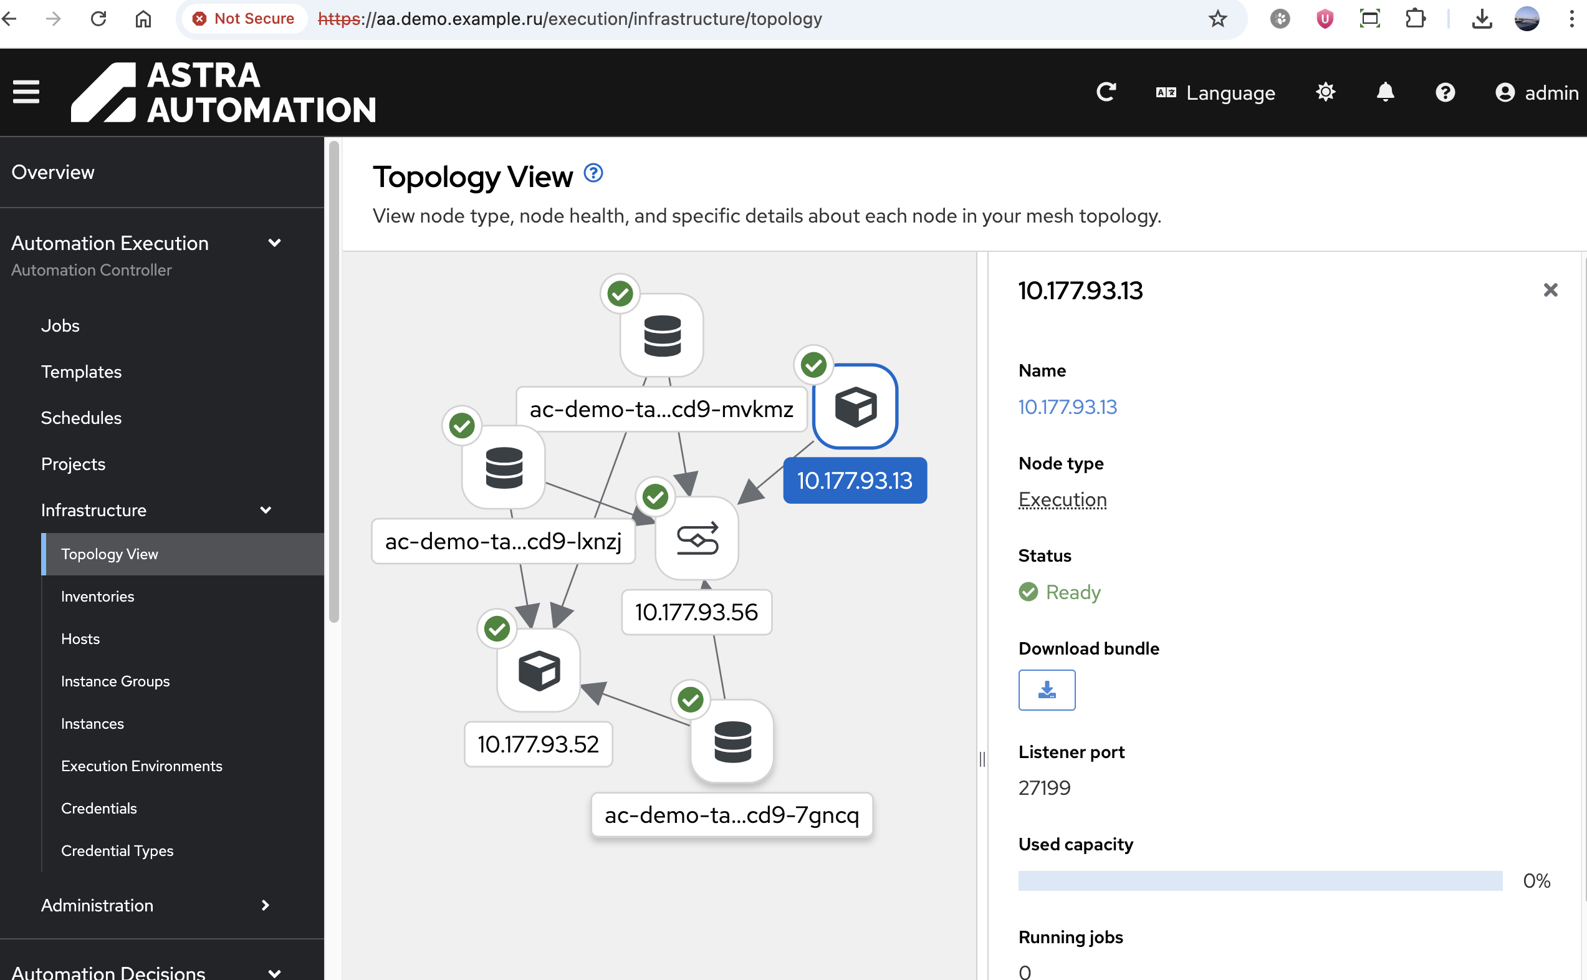Screen dimensions: 1587x980
Task: Toggle the hamburger navigation menu
Action: pyautogui.click(x=26, y=92)
